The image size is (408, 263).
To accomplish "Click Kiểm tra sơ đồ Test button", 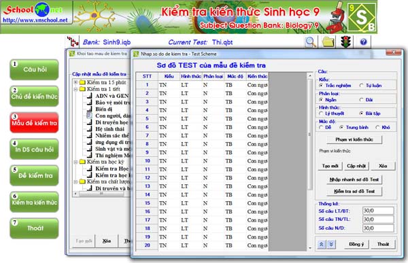I will pyautogui.click(x=354, y=192).
